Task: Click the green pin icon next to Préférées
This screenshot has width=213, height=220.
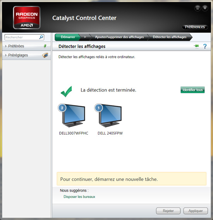Action: (45, 46)
